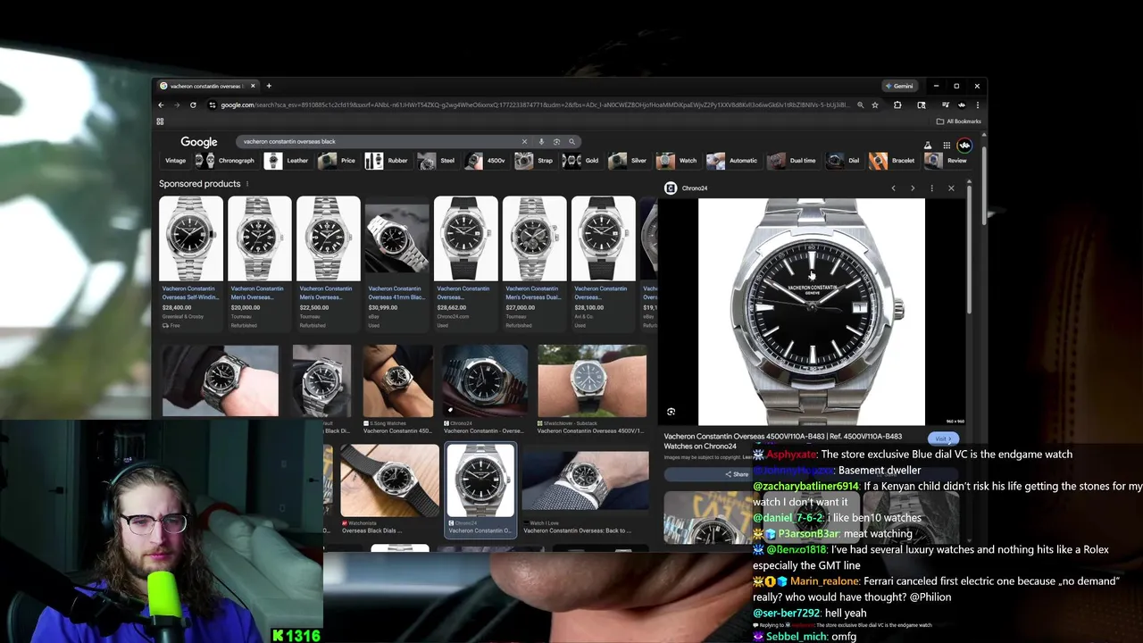Go to the Google logo home
Screen dimensions: 1143x643
point(199,142)
